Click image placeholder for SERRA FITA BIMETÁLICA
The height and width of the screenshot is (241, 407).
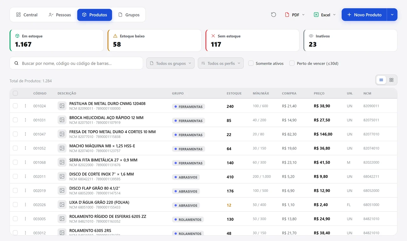coord(62,162)
